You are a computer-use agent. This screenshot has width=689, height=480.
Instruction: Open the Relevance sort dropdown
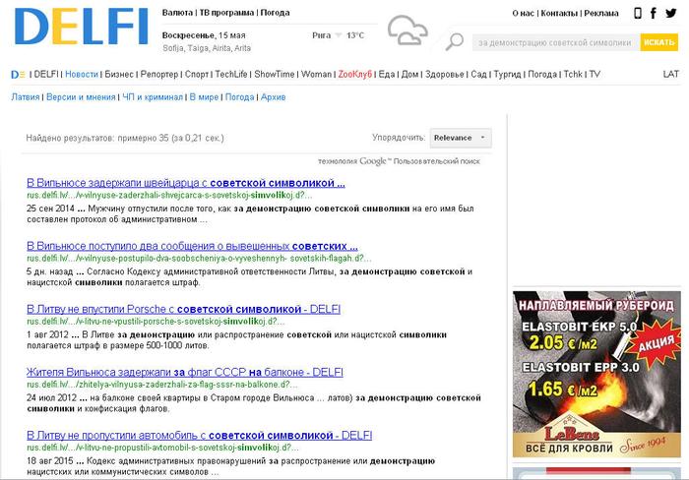pyautogui.click(x=460, y=138)
